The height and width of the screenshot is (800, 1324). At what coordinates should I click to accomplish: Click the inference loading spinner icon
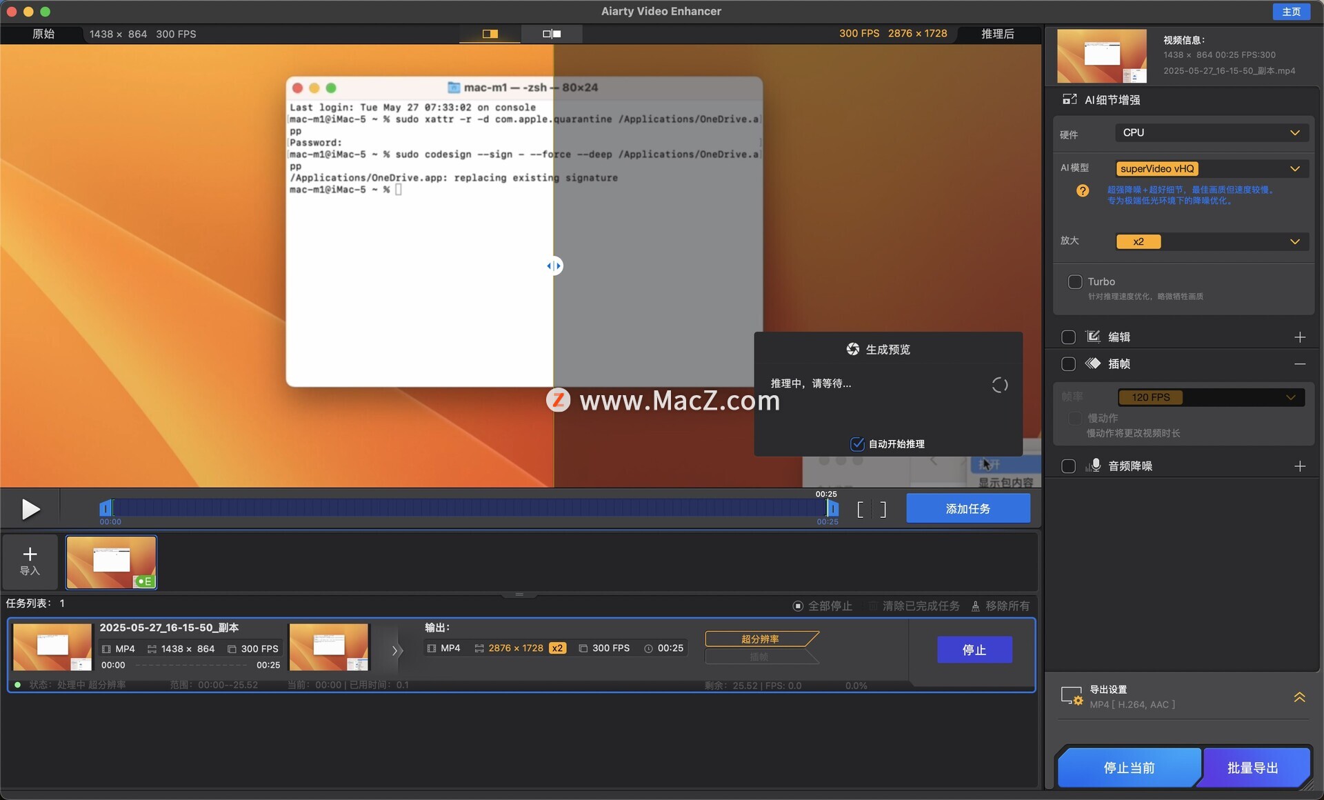[1000, 385]
